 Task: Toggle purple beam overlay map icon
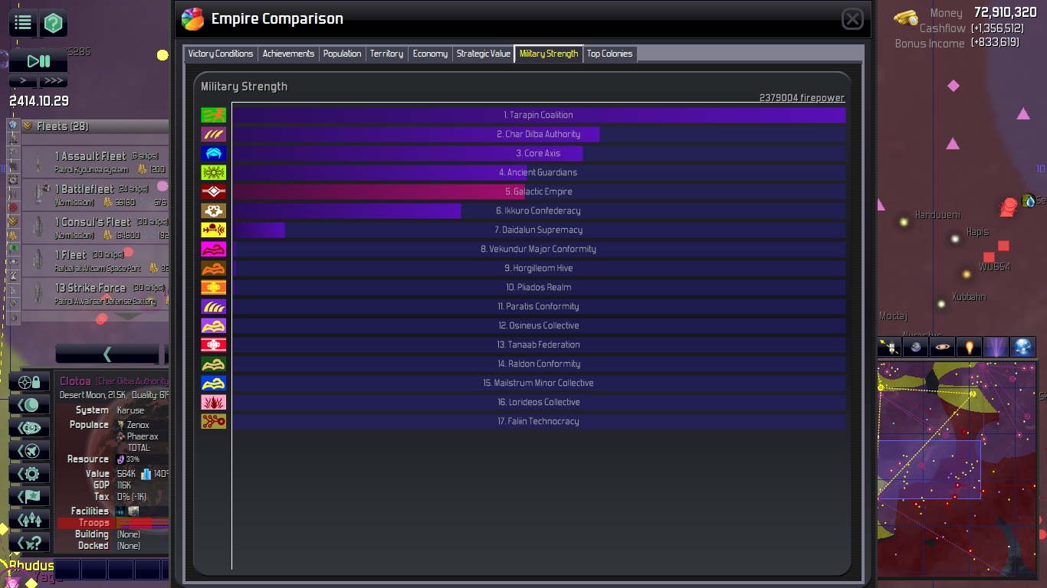[x=996, y=347]
